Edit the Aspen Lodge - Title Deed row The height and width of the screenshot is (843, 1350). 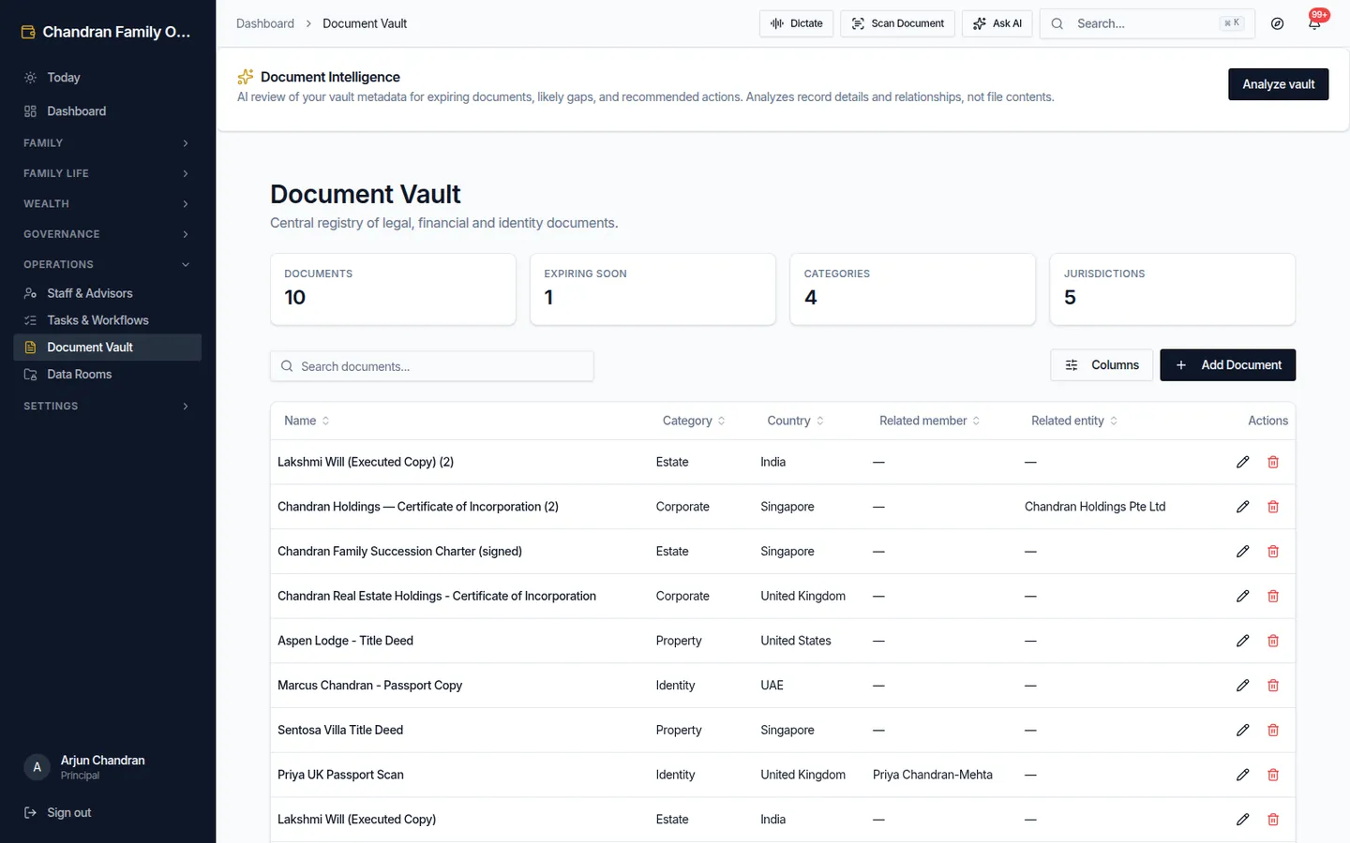click(x=1242, y=641)
